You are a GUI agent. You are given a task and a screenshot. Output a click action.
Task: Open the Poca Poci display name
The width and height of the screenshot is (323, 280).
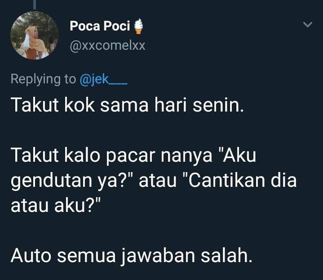pos(100,26)
